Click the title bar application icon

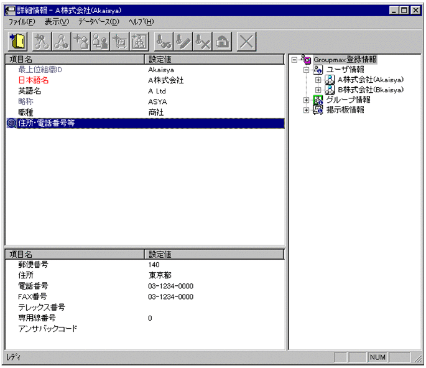11,11
